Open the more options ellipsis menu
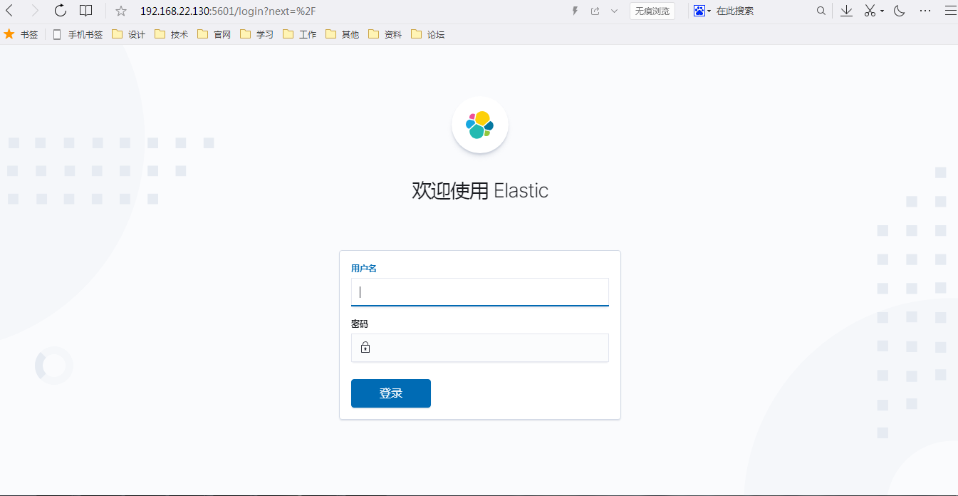Screen dimensions: 958x496 click(925, 11)
